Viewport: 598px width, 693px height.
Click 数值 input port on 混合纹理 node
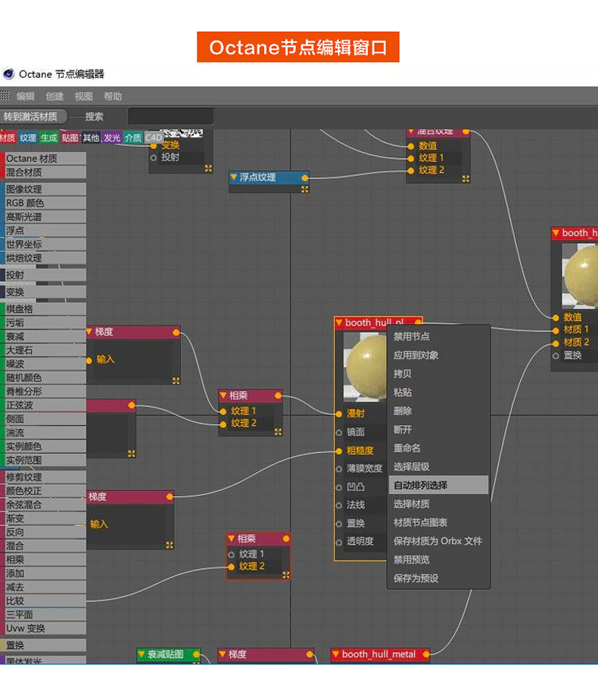point(411,146)
